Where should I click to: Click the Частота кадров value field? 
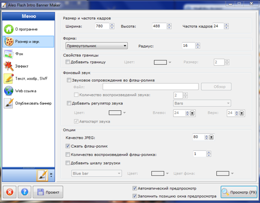coord(218,26)
